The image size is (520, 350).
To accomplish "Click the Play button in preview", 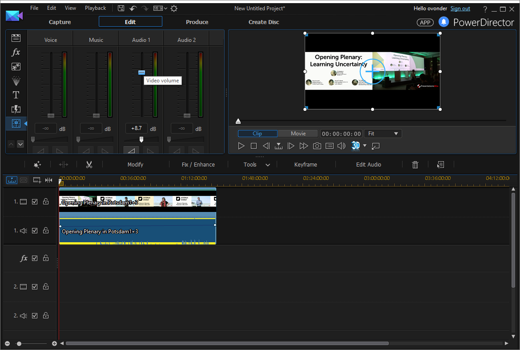I will pyautogui.click(x=241, y=146).
